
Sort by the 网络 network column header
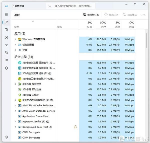[128, 24]
